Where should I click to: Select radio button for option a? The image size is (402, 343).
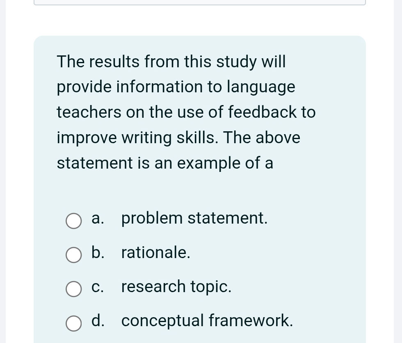click(74, 221)
